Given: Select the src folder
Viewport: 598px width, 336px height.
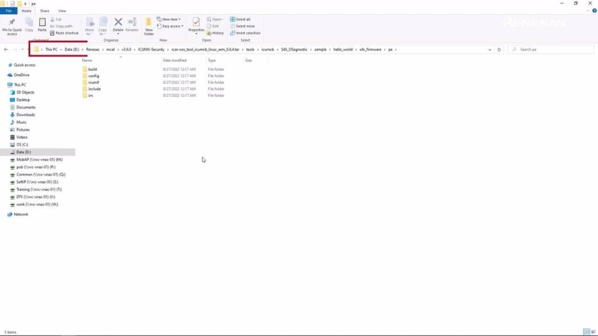Looking at the screenshot, I should [90, 95].
